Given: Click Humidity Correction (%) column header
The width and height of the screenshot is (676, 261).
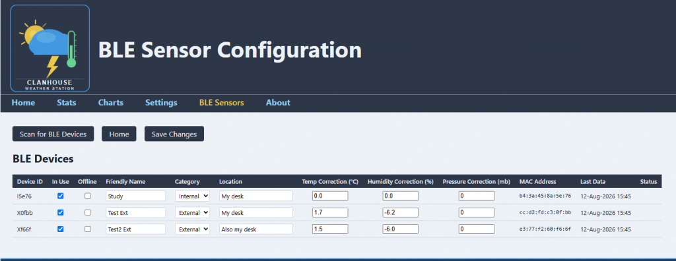Looking at the screenshot, I should coord(401,182).
